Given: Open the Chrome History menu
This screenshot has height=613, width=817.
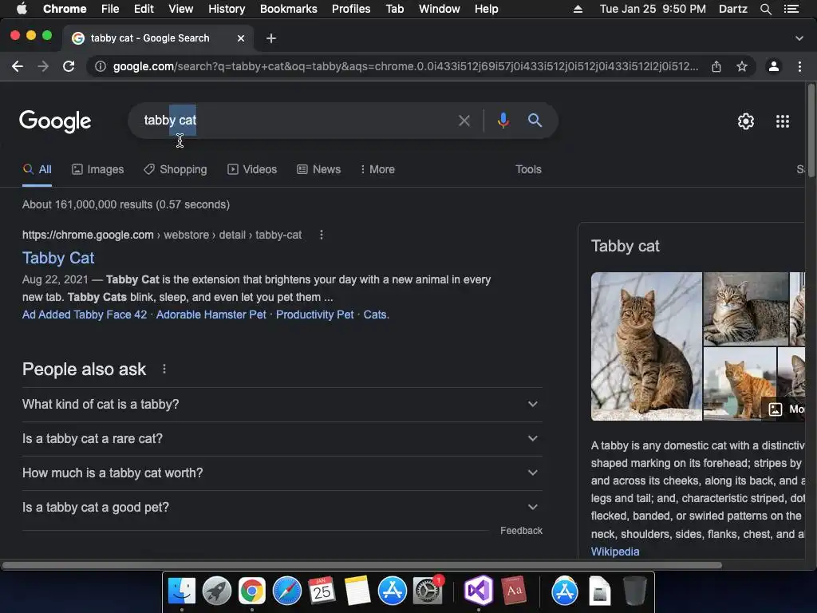Looking at the screenshot, I should coord(227,9).
